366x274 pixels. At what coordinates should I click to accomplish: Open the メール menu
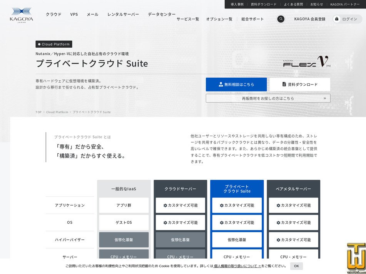92,14
